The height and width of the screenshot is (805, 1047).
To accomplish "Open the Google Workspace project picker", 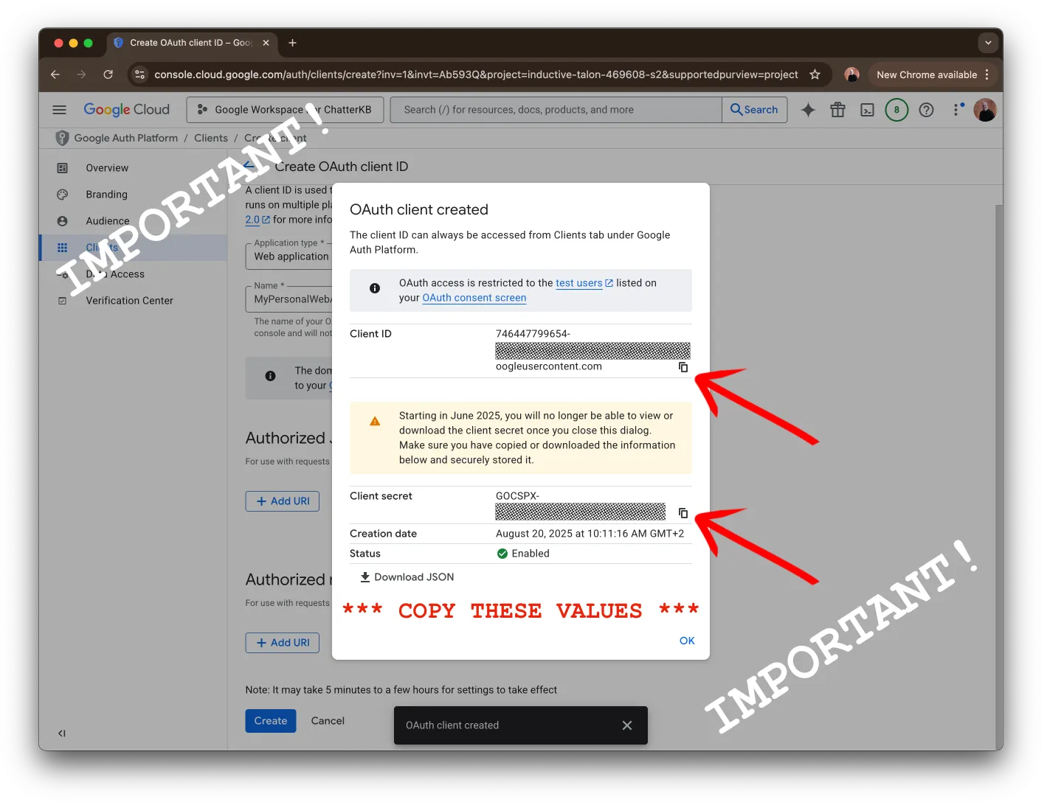I will click(x=285, y=110).
